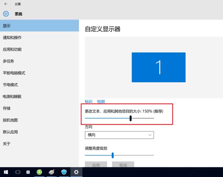Open Task View from the taskbar
This screenshot has height=177, width=223.
pos(18,172)
